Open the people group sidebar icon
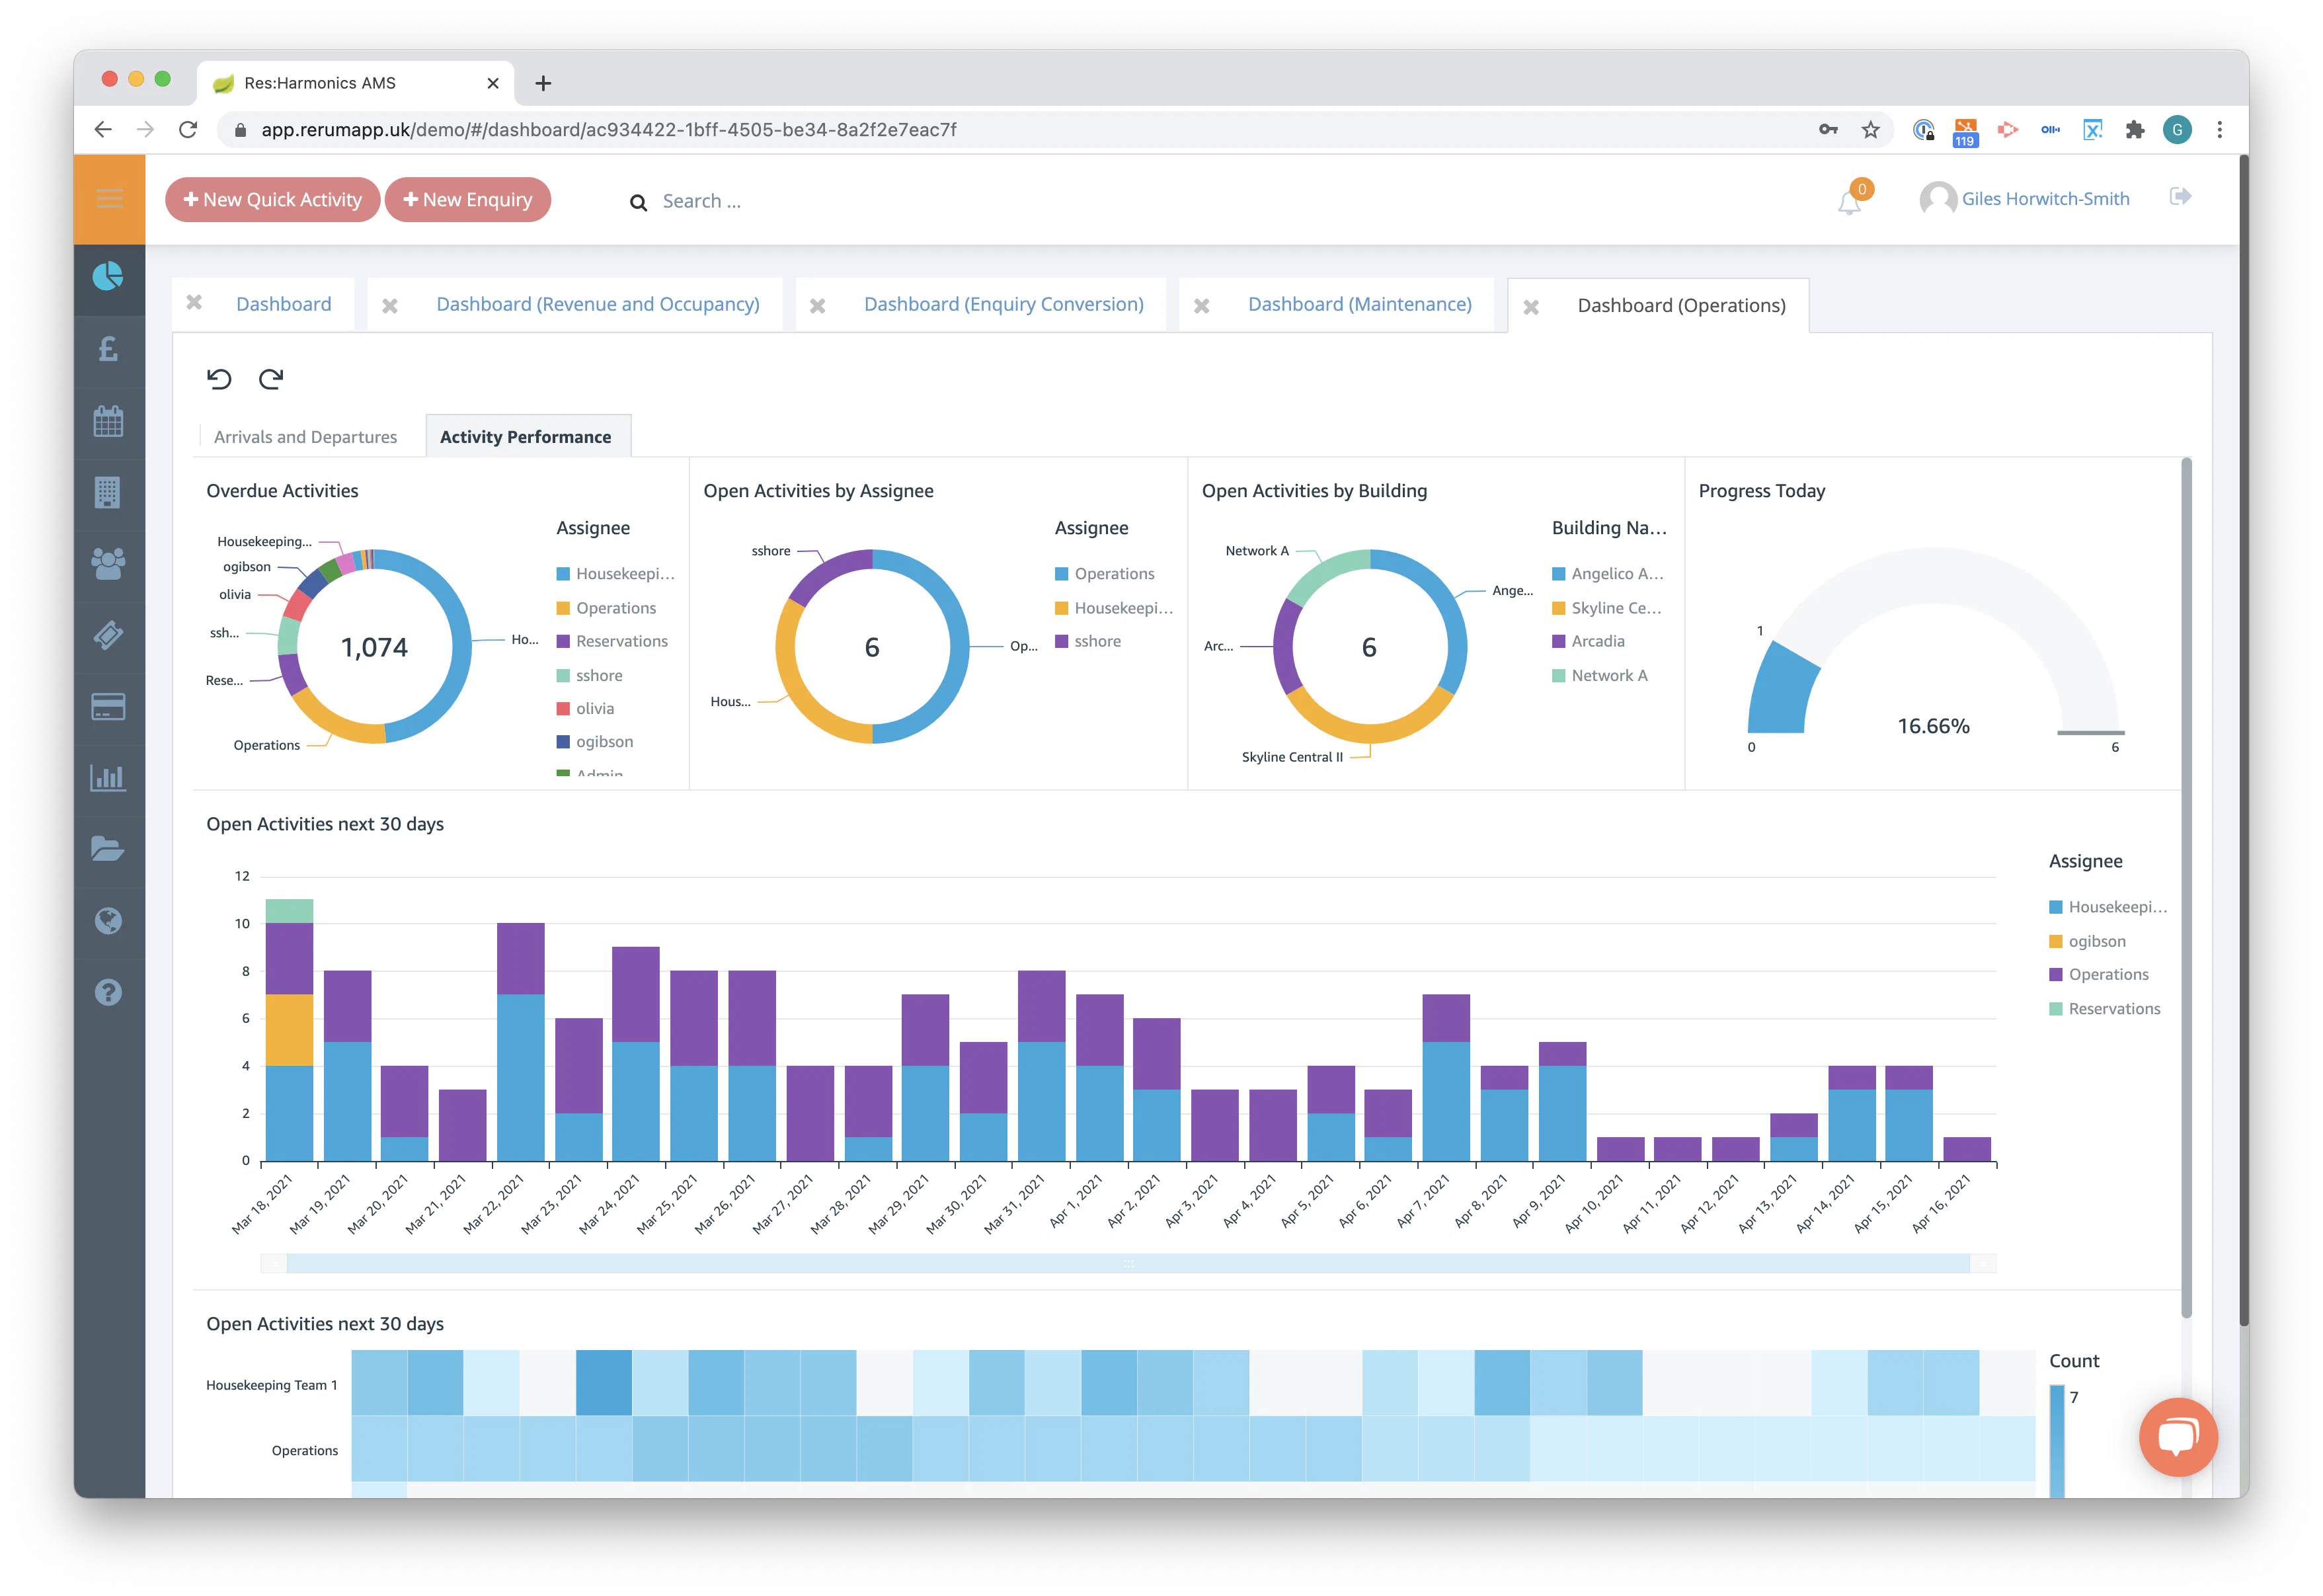This screenshot has width=2323, height=1596. [x=108, y=563]
